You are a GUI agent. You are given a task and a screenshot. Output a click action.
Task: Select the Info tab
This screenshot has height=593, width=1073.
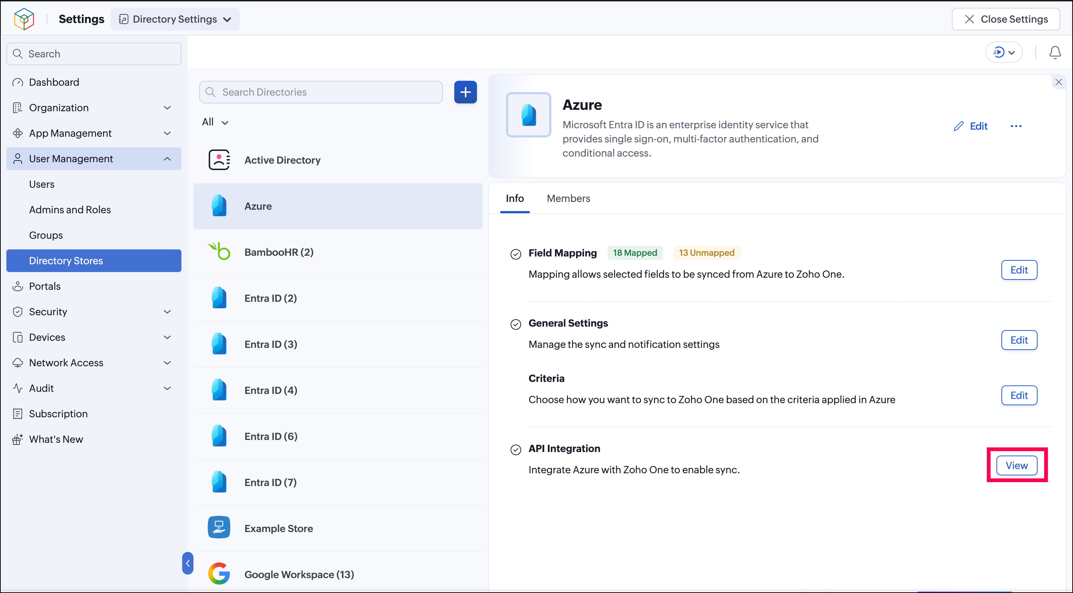click(515, 198)
